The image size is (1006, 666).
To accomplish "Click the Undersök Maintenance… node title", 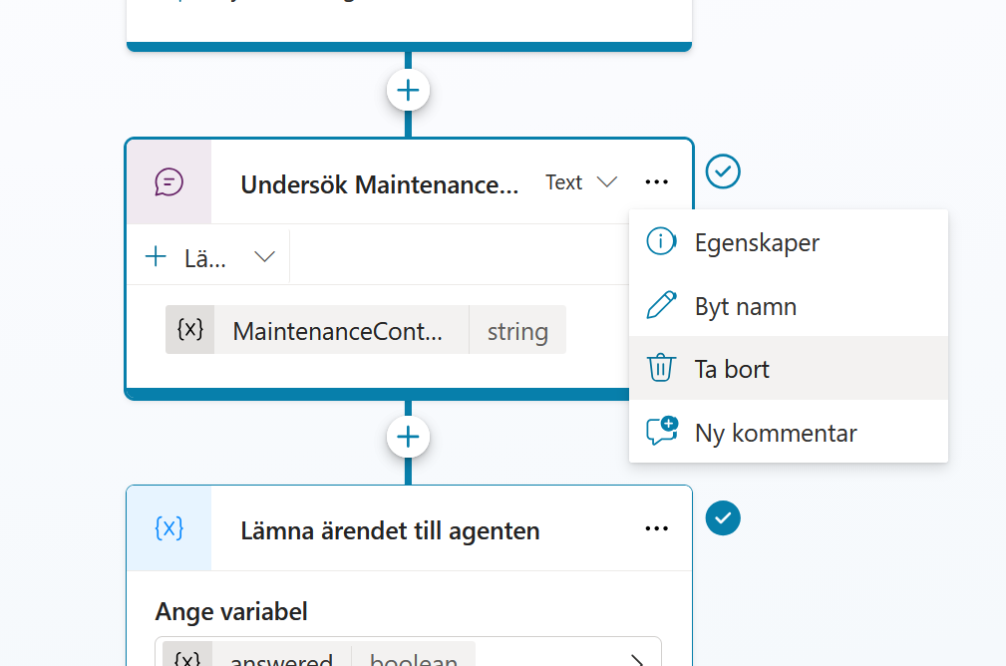I will (x=379, y=184).
